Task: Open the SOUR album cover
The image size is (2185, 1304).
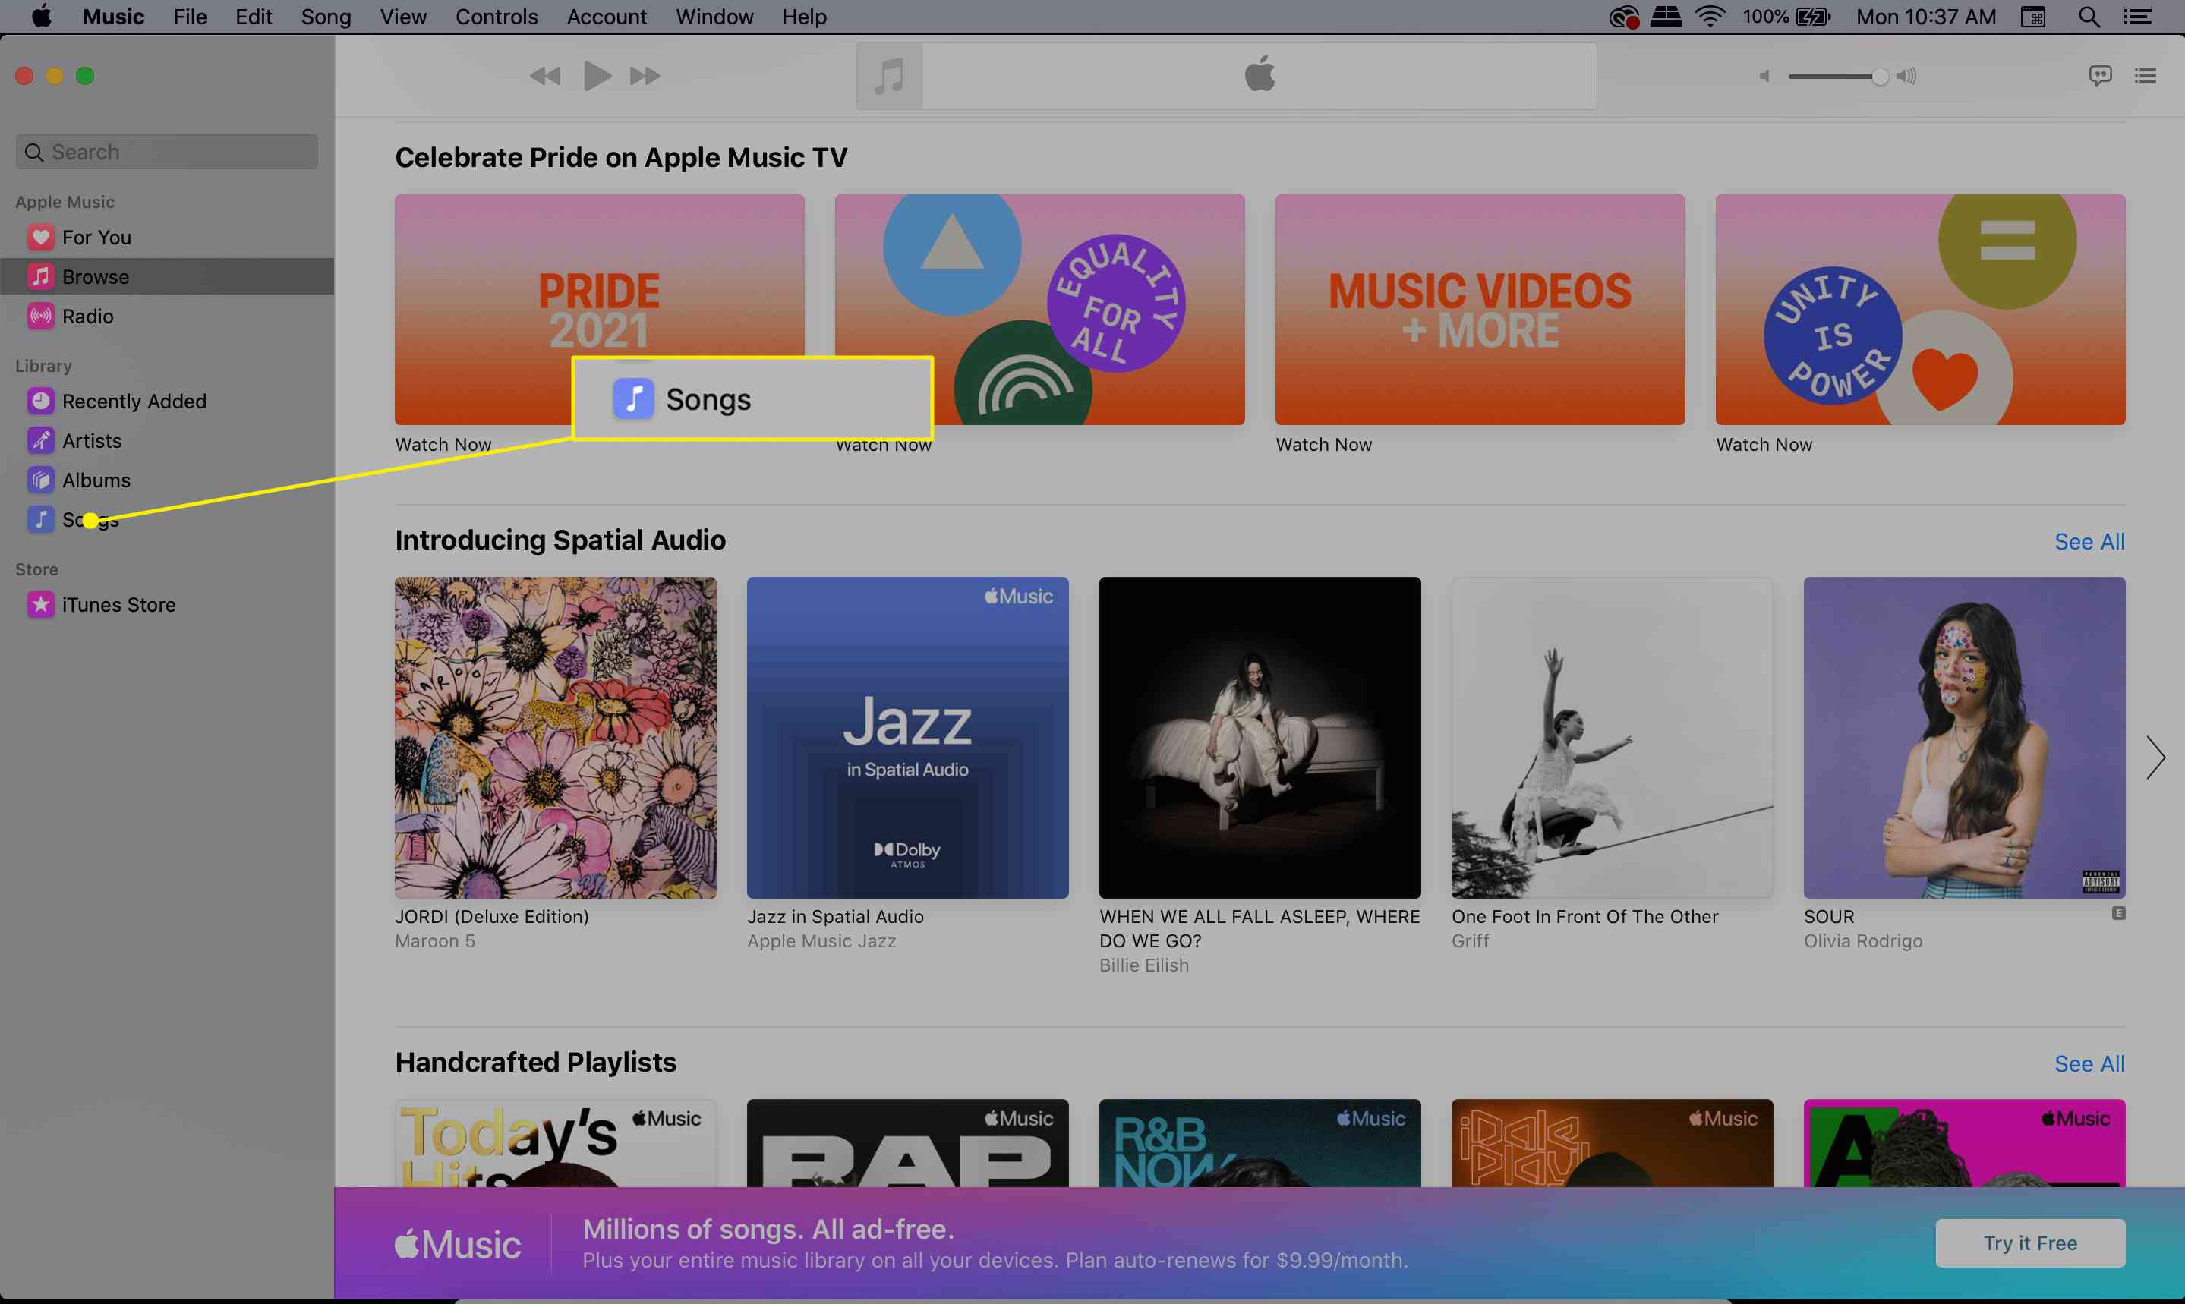Action: coord(1964,737)
